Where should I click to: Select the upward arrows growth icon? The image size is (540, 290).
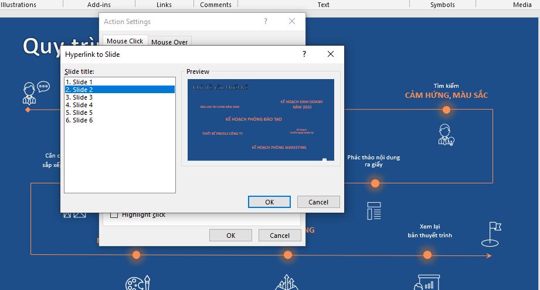pyautogui.click(x=287, y=282)
